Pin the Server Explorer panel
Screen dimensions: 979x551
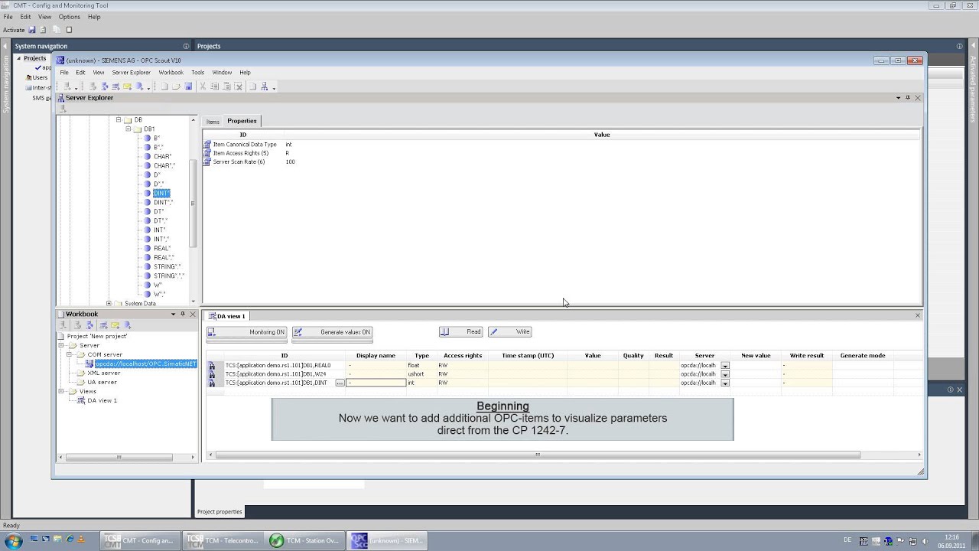tap(908, 98)
